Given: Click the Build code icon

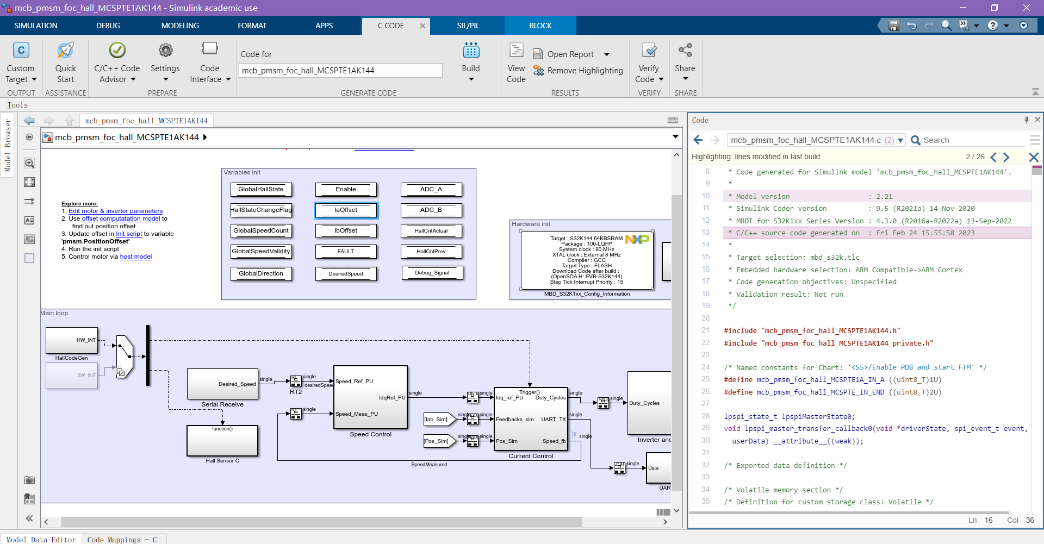Looking at the screenshot, I should point(471,51).
